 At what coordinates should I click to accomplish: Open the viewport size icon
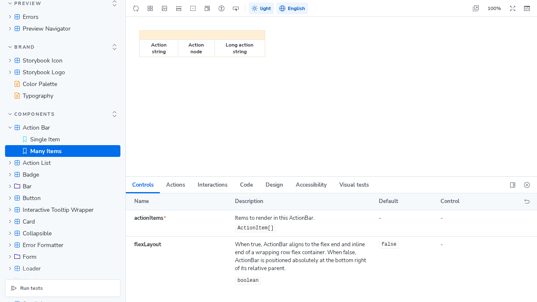(207, 8)
